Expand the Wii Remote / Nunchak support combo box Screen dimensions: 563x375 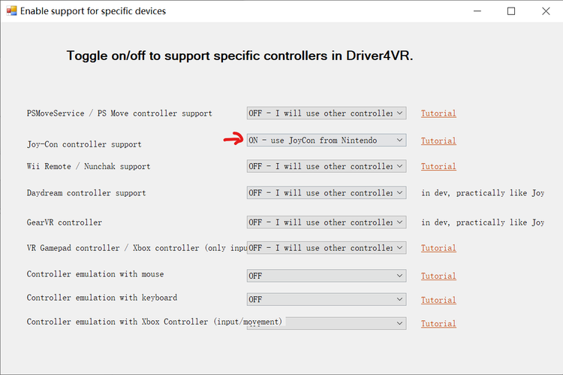[x=327, y=166]
